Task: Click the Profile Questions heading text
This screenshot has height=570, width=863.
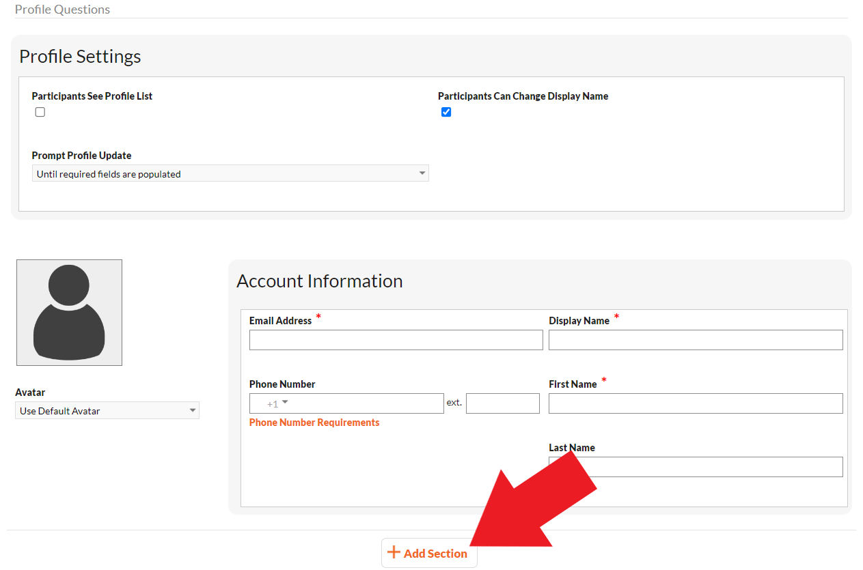Action: (x=62, y=10)
